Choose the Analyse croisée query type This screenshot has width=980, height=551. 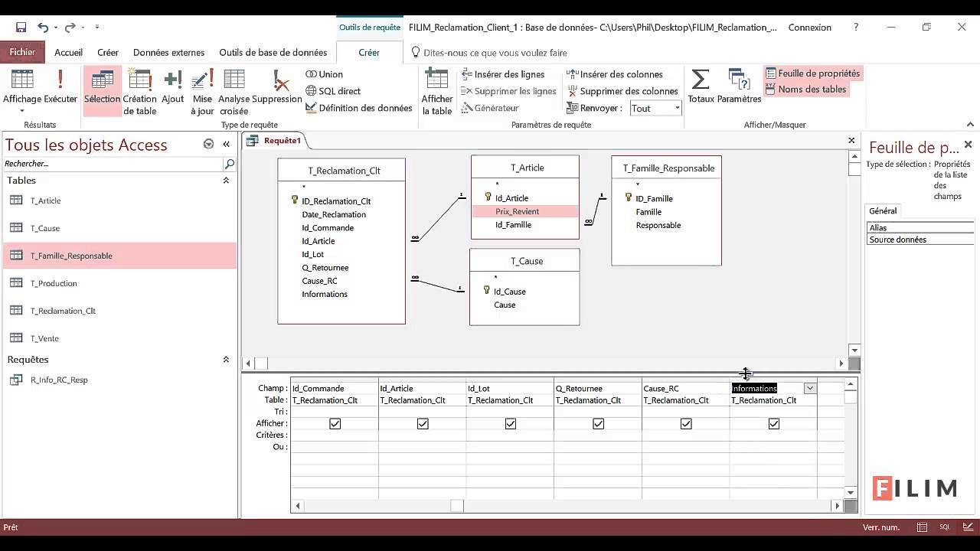[x=234, y=91]
